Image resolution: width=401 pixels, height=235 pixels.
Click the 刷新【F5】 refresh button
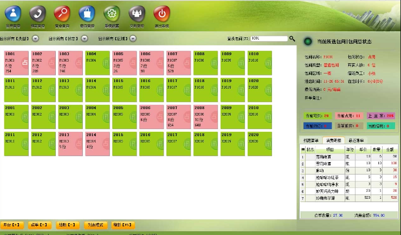coord(123,225)
